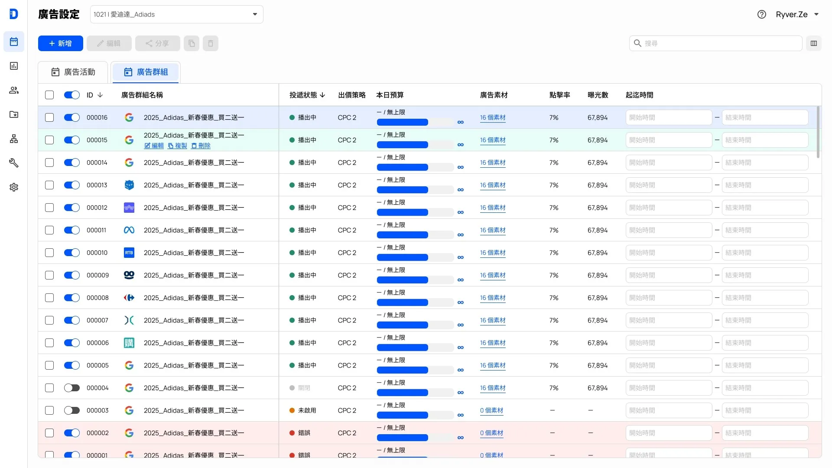Click the budget progress bar in row 000007
832x468 pixels.
pyautogui.click(x=415, y=325)
